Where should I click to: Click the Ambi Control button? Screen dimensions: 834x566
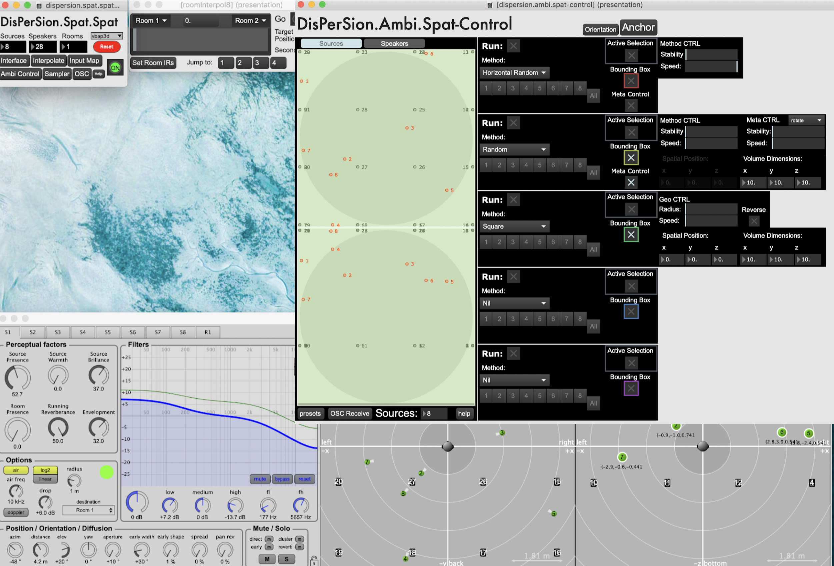pos(20,74)
